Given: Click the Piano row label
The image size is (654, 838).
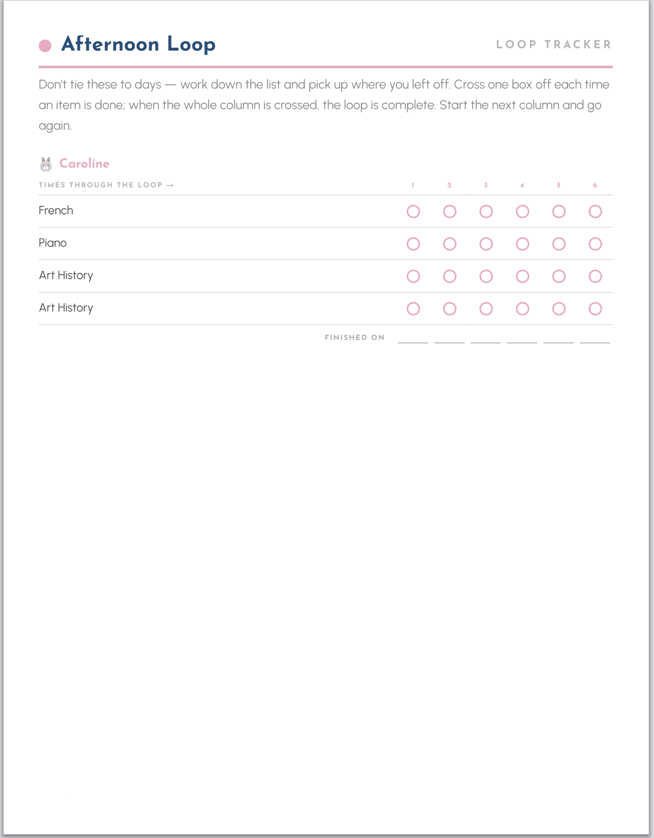Looking at the screenshot, I should (x=53, y=243).
